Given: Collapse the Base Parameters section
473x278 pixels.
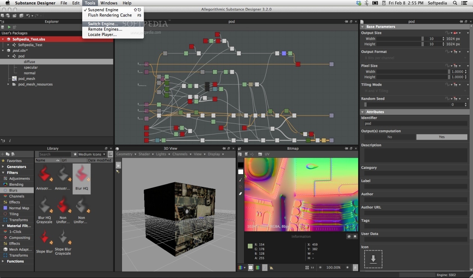Looking at the screenshot, I should [x=363, y=27].
